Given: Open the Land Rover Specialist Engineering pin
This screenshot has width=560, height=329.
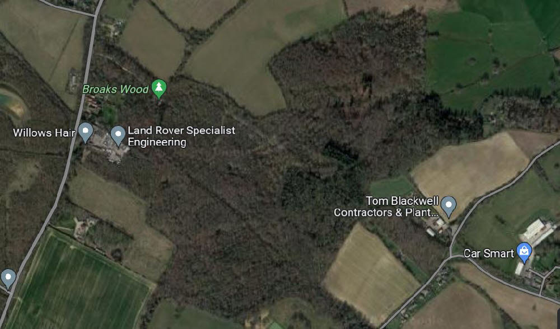Looking at the screenshot, I should [x=118, y=135].
